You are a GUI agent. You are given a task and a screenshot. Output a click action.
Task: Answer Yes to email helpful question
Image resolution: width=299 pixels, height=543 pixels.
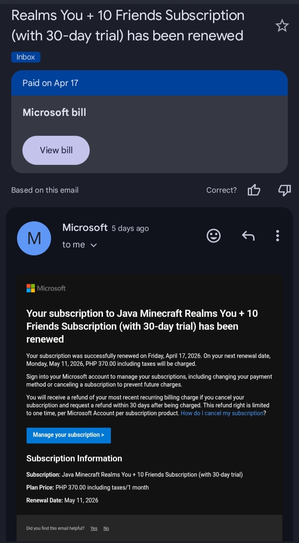coord(94,528)
